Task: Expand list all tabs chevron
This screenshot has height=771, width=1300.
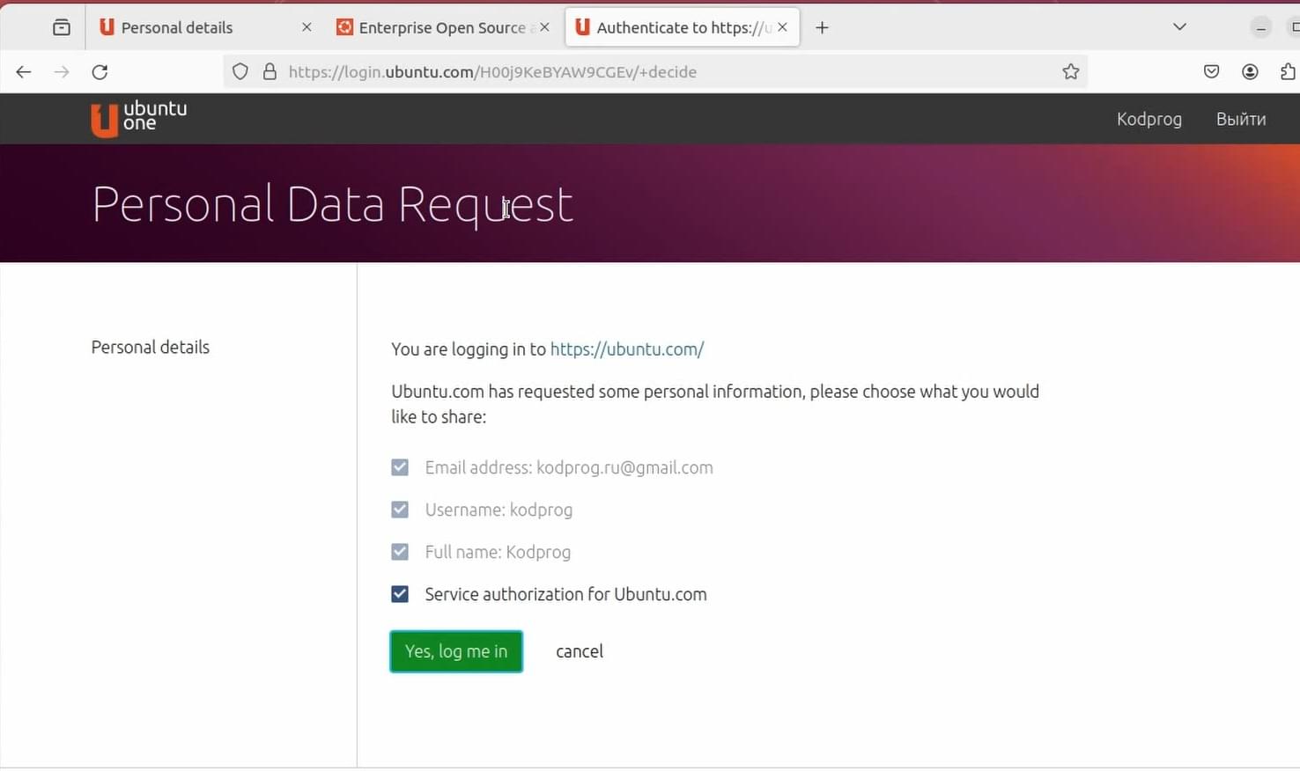Action: [x=1179, y=27]
